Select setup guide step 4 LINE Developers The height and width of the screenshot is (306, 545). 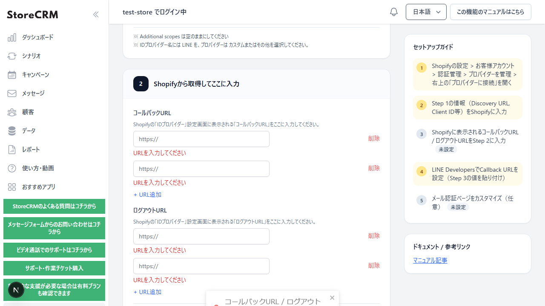point(468,174)
